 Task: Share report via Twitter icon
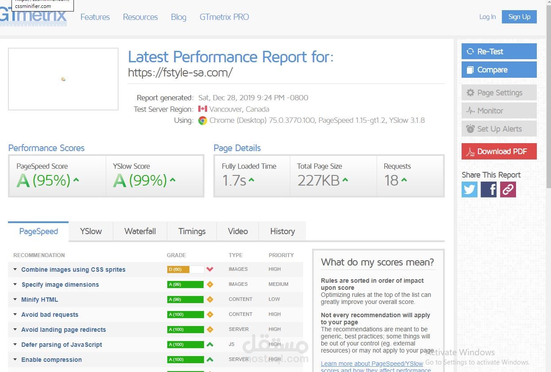(x=470, y=190)
